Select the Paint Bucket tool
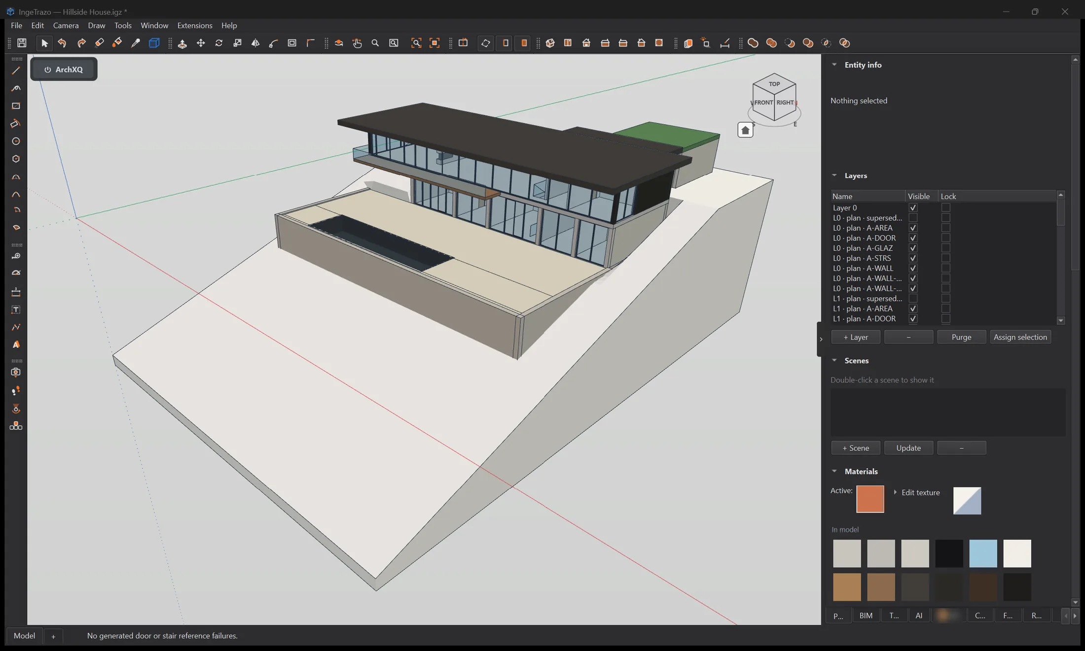Viewport: 1085px width, 651px height. pyautogui.click(x=117, y=43)
